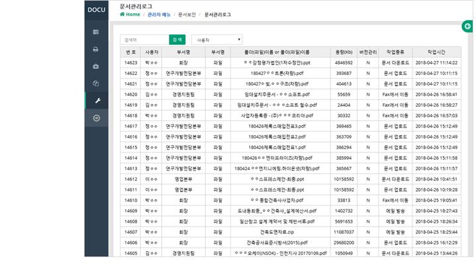476x273 pixels.
Task: Go to Home breadcrumb link
Action: click(x=130, y=14)
